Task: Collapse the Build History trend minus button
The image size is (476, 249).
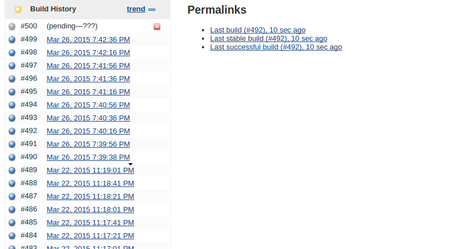Action: tap(151, 10)
